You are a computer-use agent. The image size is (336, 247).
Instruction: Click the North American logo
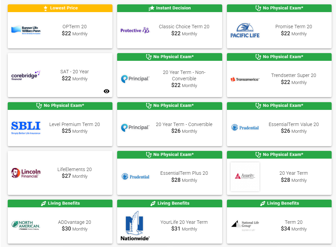(x=26, y=225)
